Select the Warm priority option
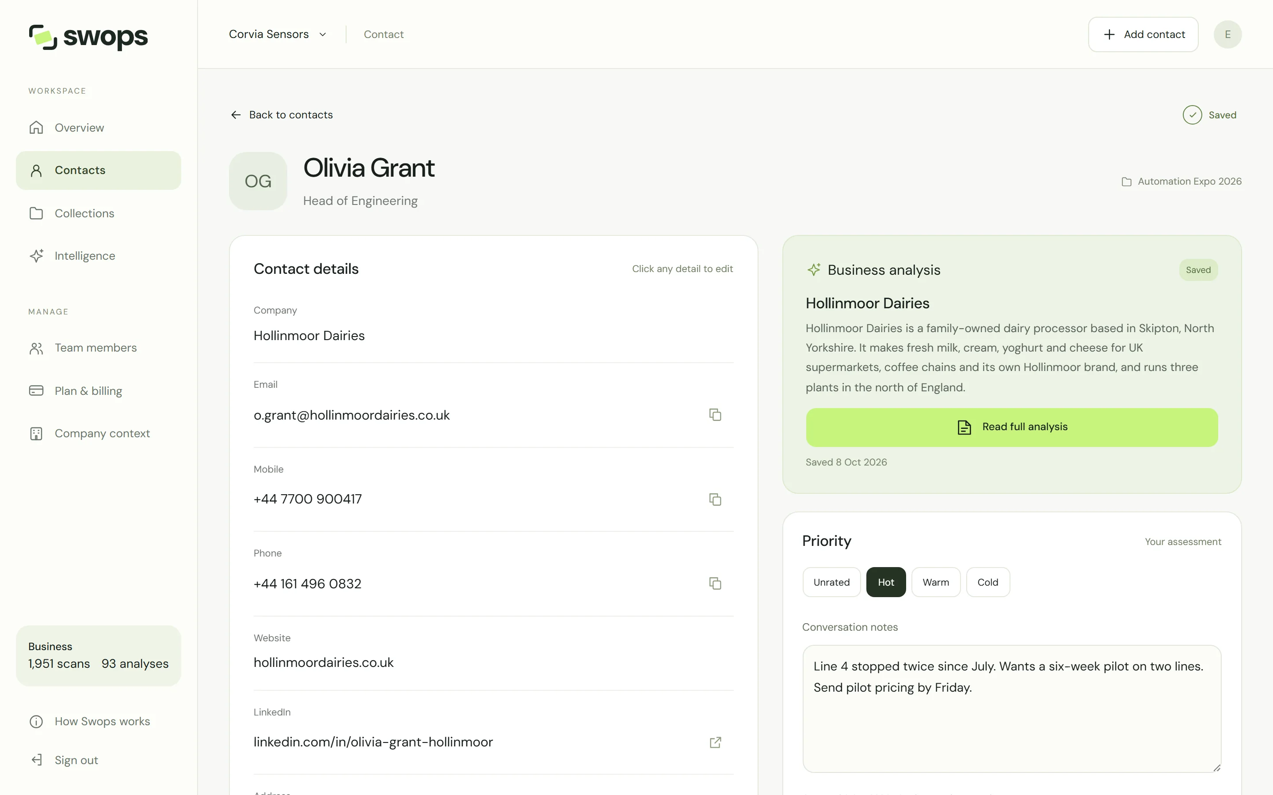The width and height of the screenshot is (1273, 795). click(936, 582)
